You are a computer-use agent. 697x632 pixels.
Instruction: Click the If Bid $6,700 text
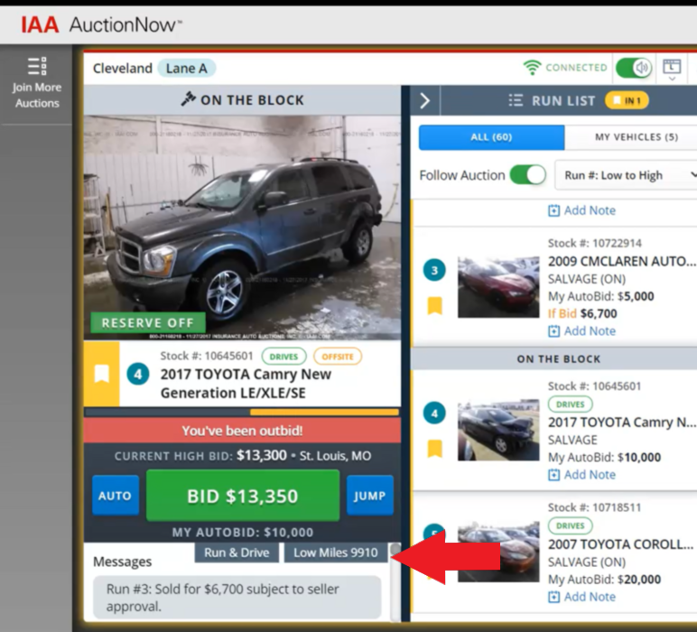pyautogui.click(x=582, y=314)
